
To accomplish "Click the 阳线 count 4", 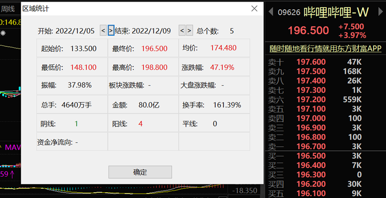I will pos(141,124).
